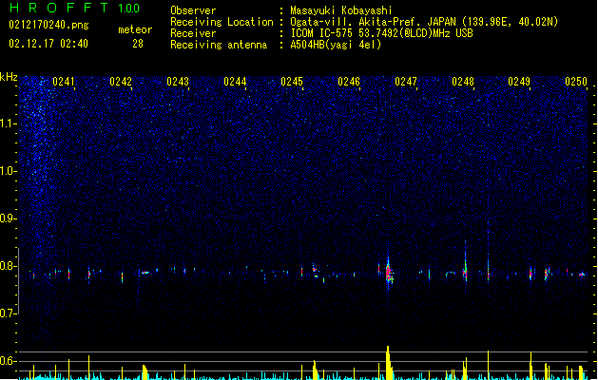This screenshot has width=598, height=380.
Task: Click the meteor count value 28
Action: click(138, 44)
